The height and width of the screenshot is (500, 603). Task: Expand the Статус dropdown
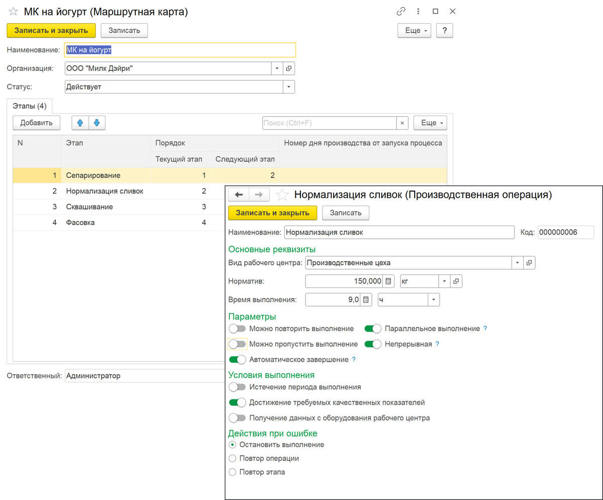(x=289, y=87)
